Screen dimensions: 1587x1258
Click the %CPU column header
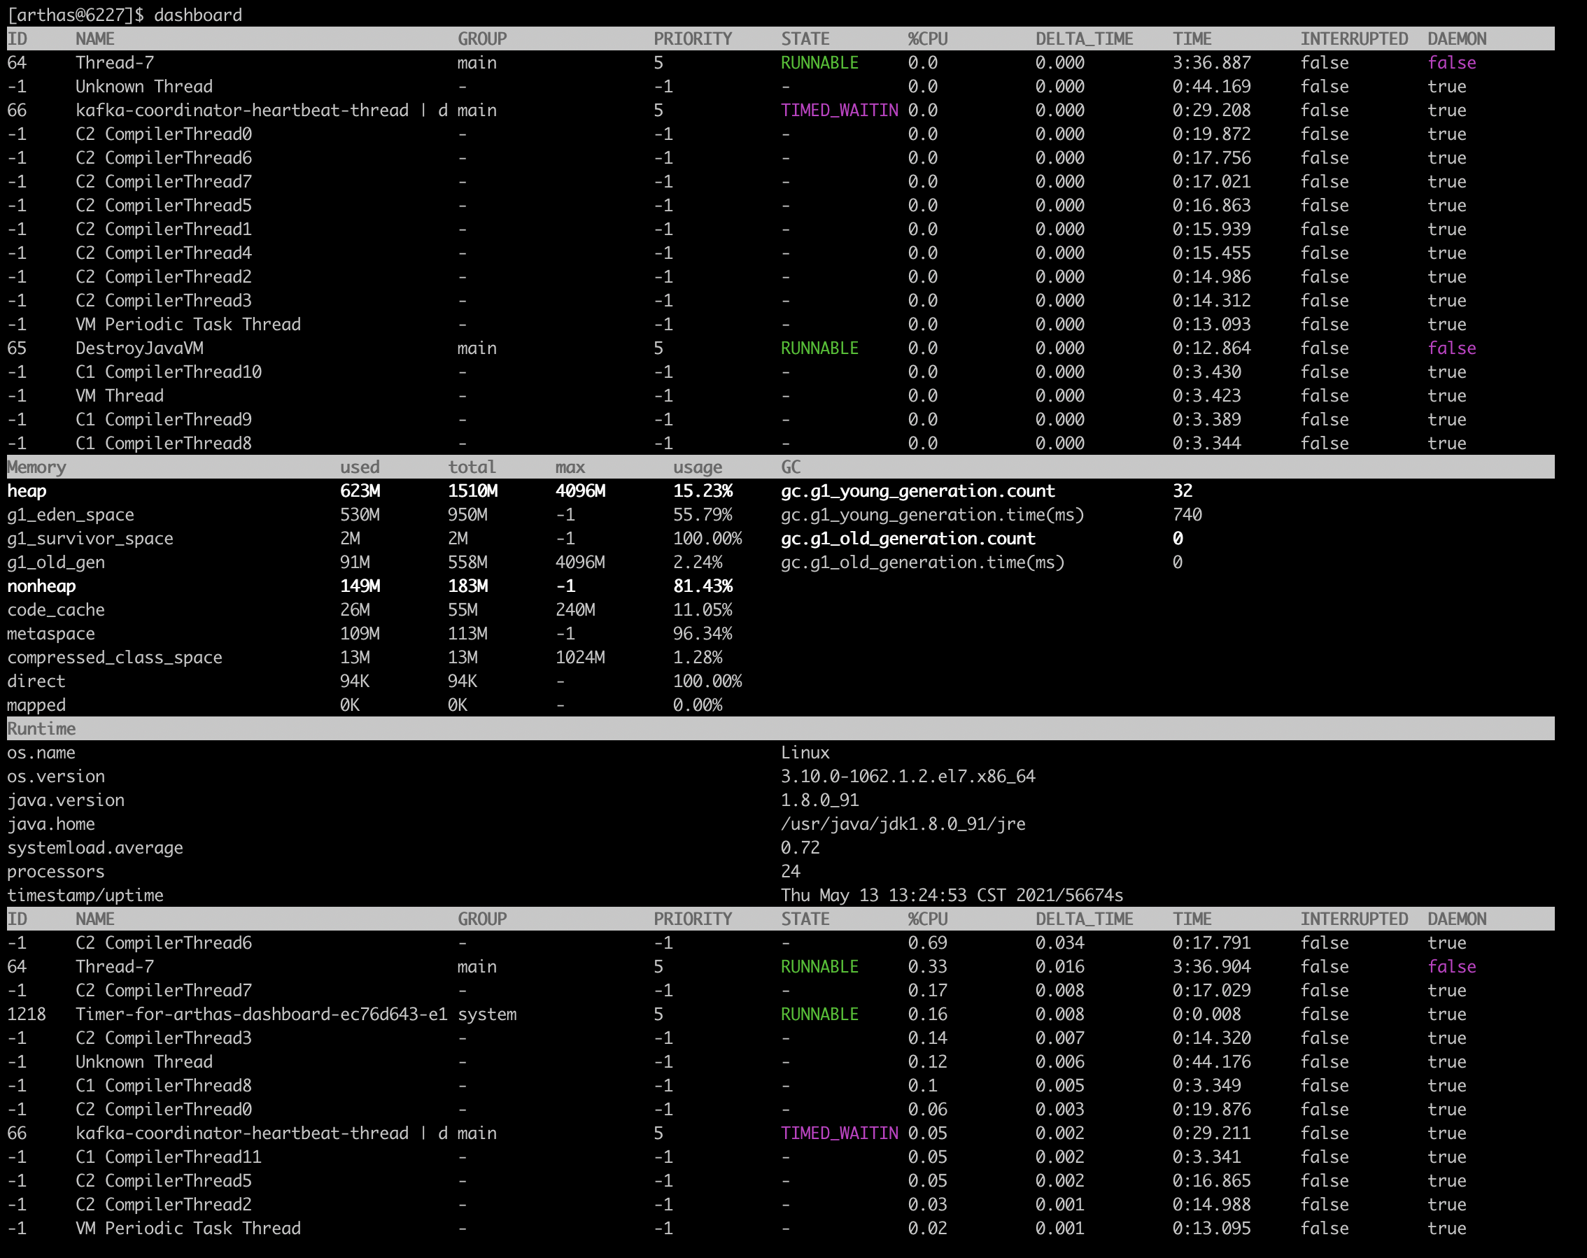(x=927, y=38)
